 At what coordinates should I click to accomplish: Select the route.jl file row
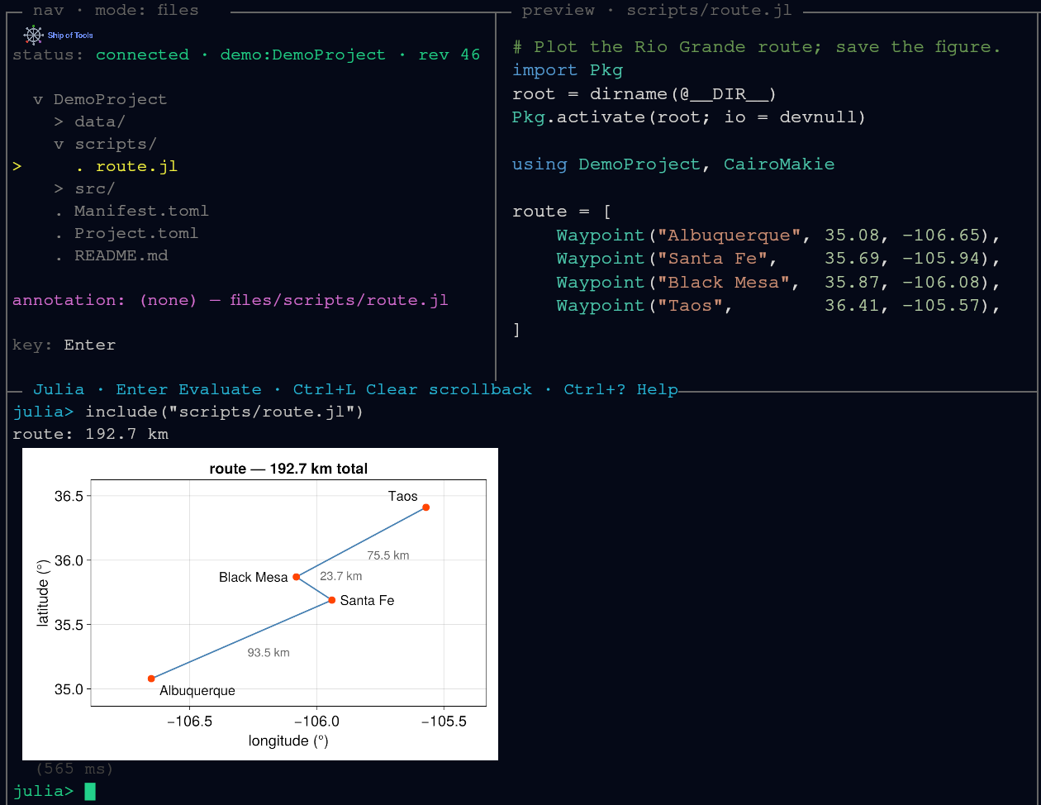pos(126,166)
